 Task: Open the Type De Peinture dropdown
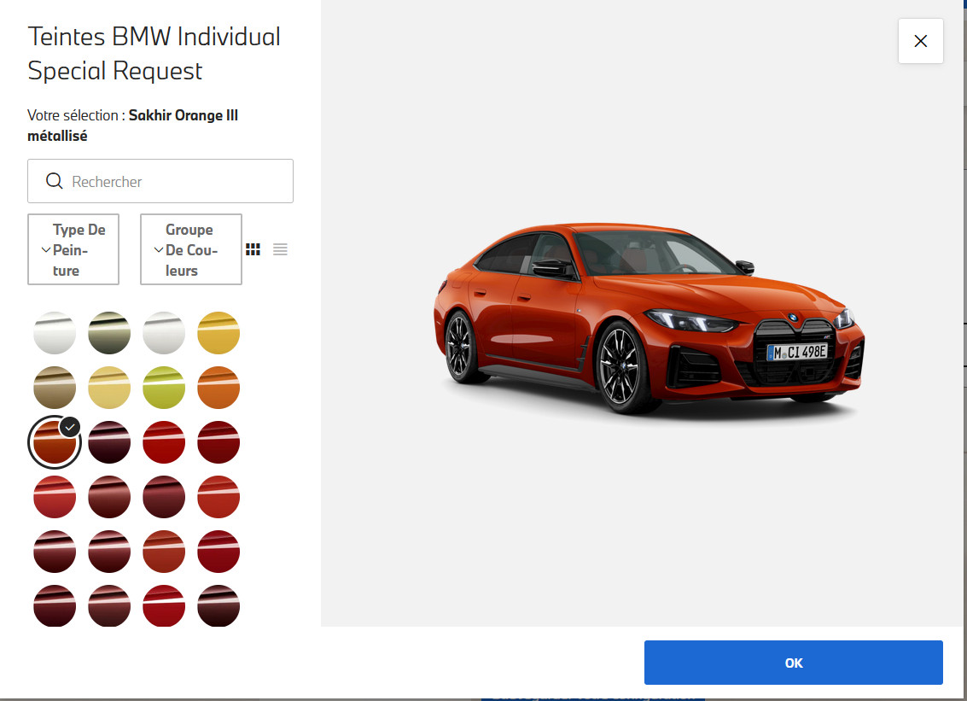73,249
